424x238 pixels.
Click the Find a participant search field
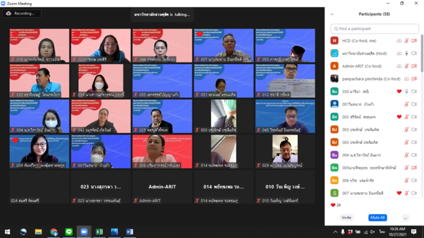click(x=374, y=29)
